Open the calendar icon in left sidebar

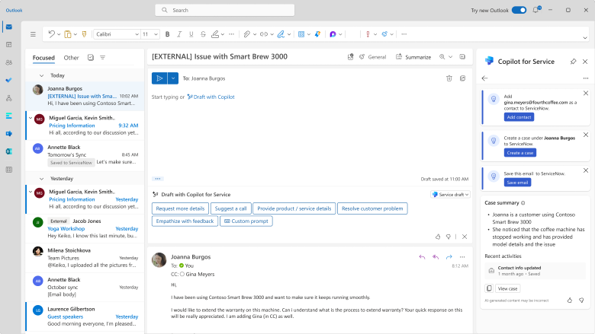[x=8, y=45]
